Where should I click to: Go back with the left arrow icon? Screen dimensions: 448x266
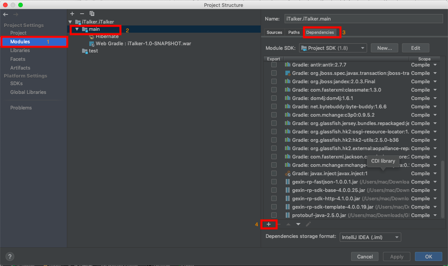coord(6,14)
